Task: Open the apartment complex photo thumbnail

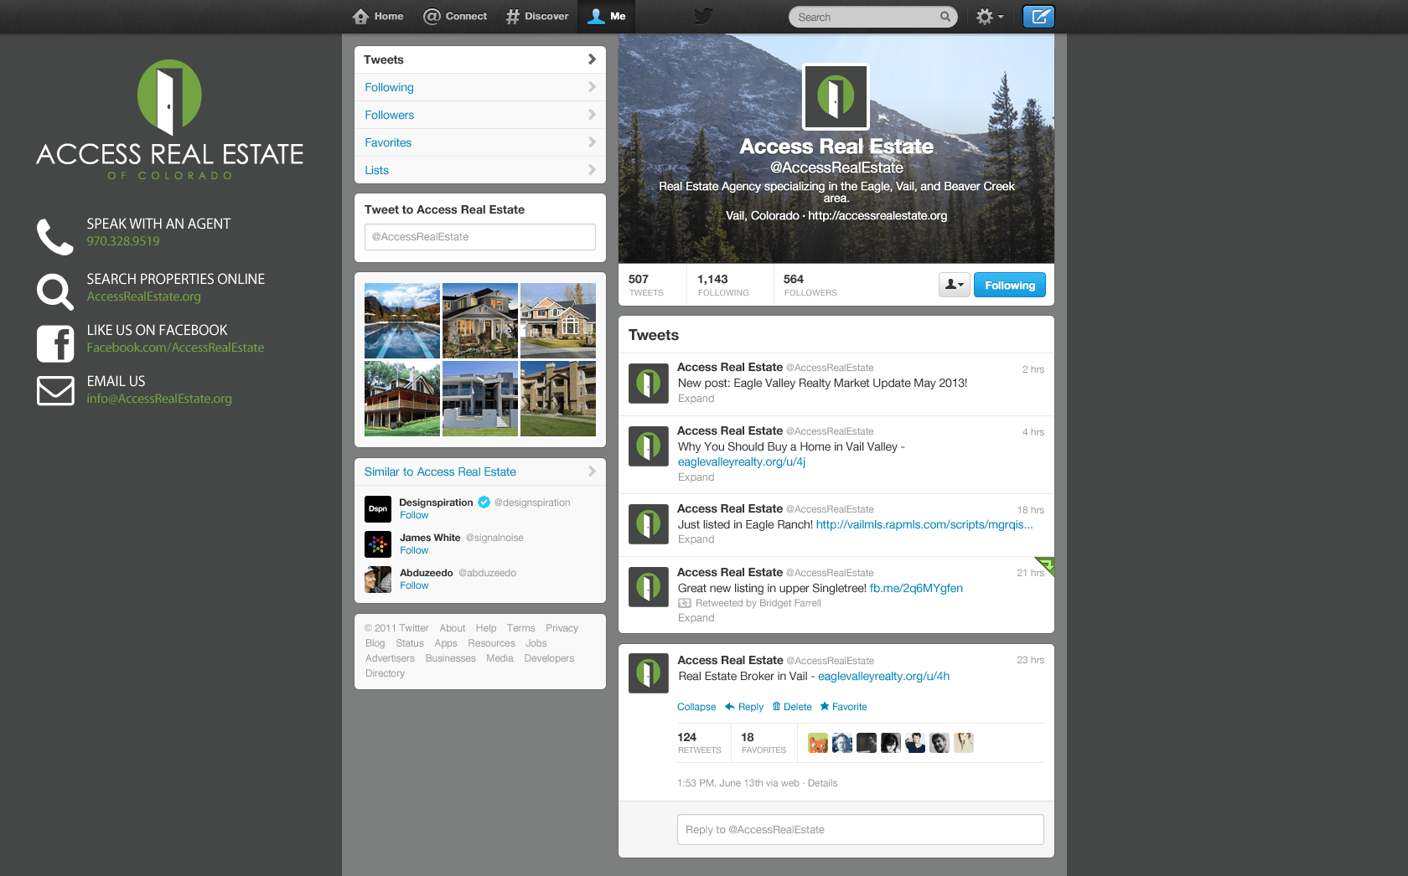Action: [558, 399]
